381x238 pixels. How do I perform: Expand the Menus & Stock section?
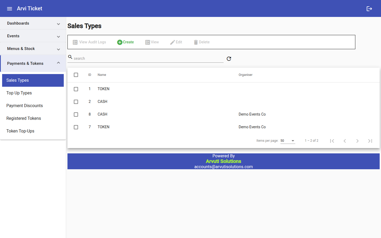33,49
